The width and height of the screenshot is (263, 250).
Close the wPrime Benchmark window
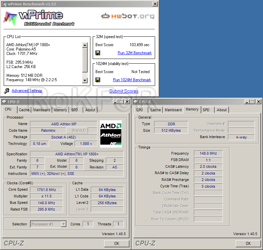155,4
